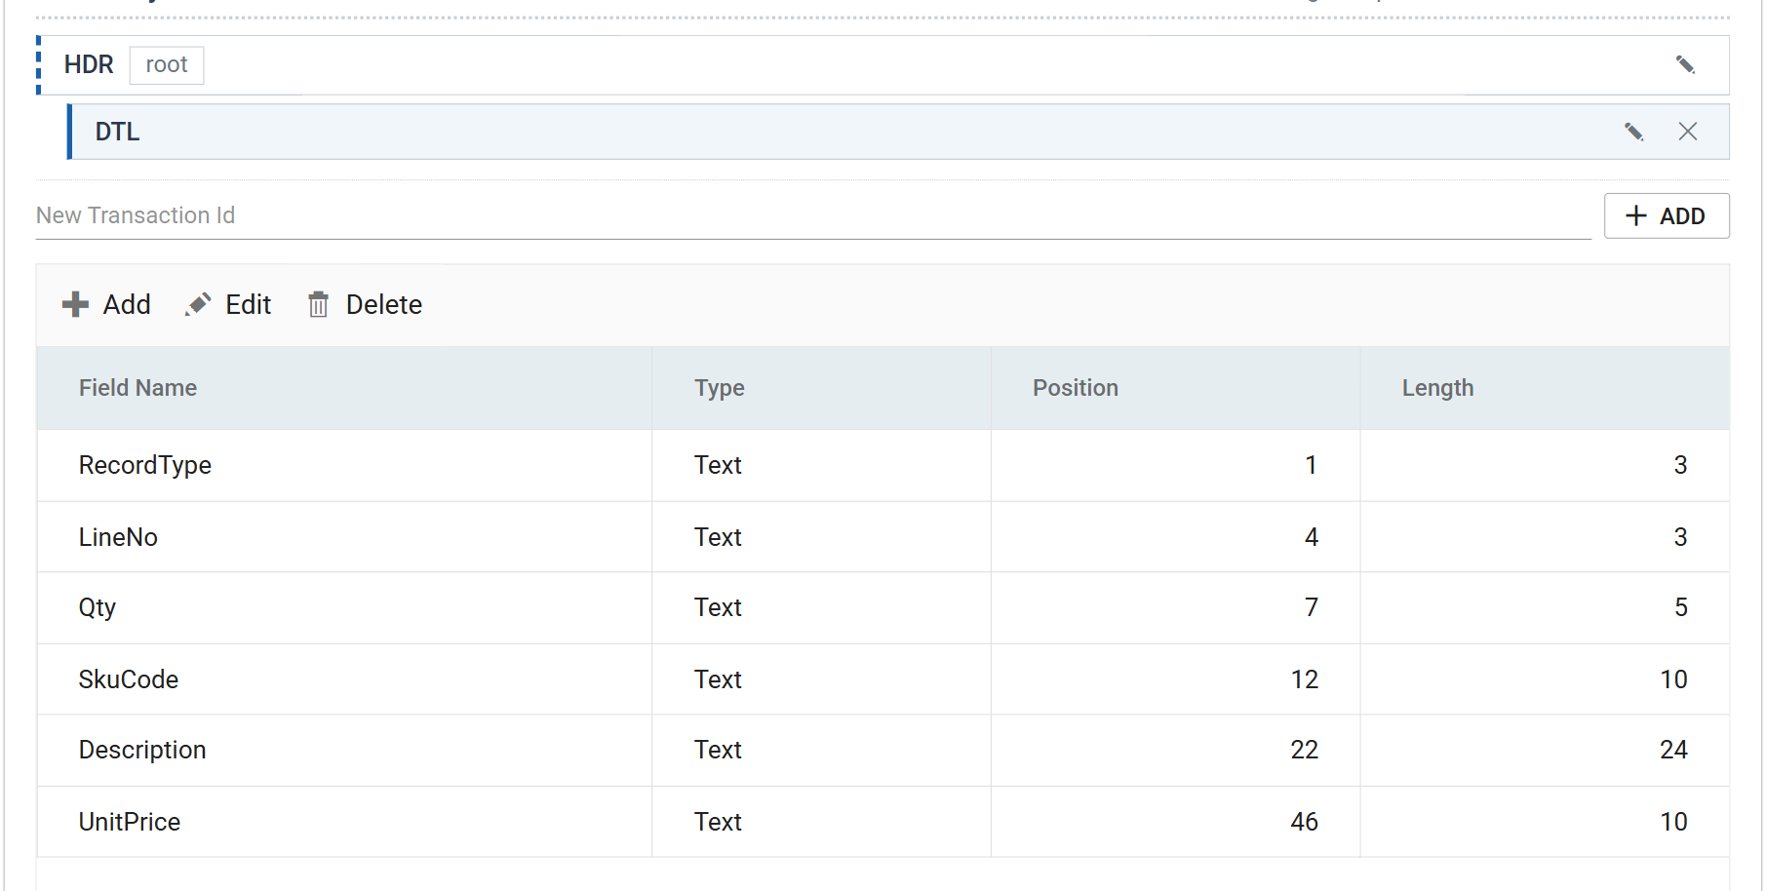1765x891 pixels.
Task: Click the plus ADD transaction button
Action: (x=1667, y=215)
